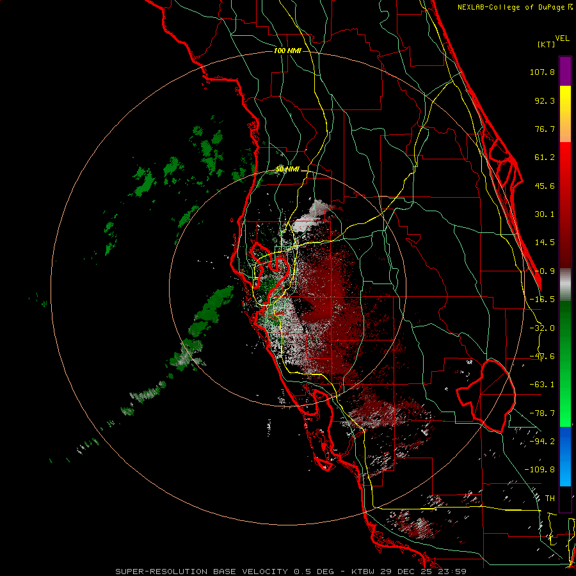This screenshot has height=576, width=576.
Task: Select the -63.1 velocity scale value
Action: [542, 385]
